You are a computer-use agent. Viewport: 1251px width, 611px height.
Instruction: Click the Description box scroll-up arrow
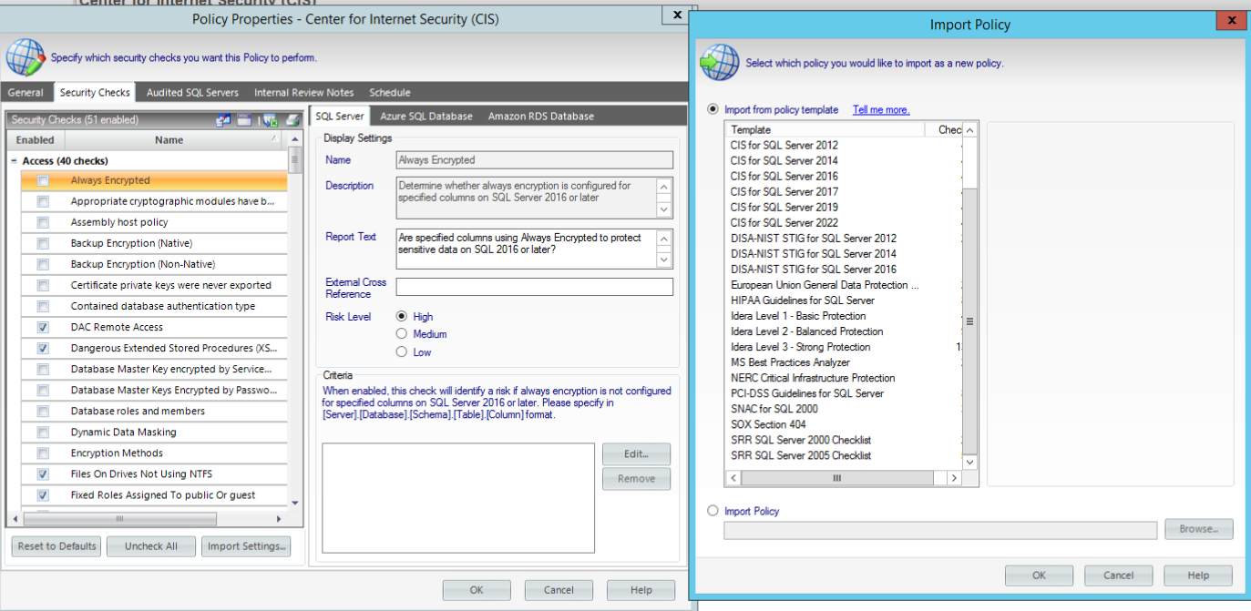click(664, 188)
